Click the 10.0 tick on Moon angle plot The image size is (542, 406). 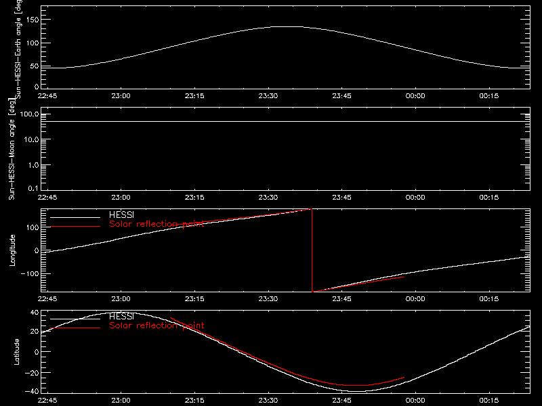click(31, 139)
